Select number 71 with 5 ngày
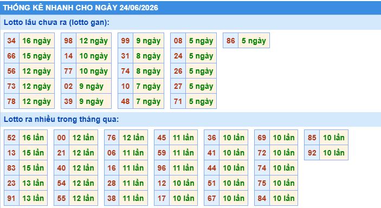 [x=178, y=101]
